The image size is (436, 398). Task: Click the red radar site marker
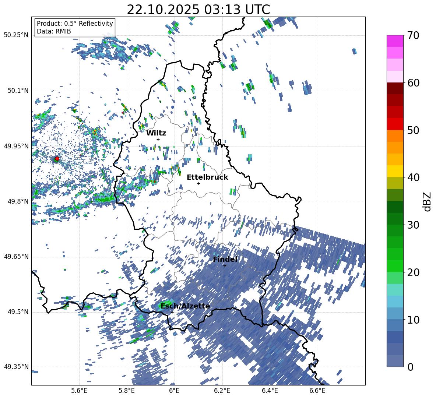[x=57, y=158]
